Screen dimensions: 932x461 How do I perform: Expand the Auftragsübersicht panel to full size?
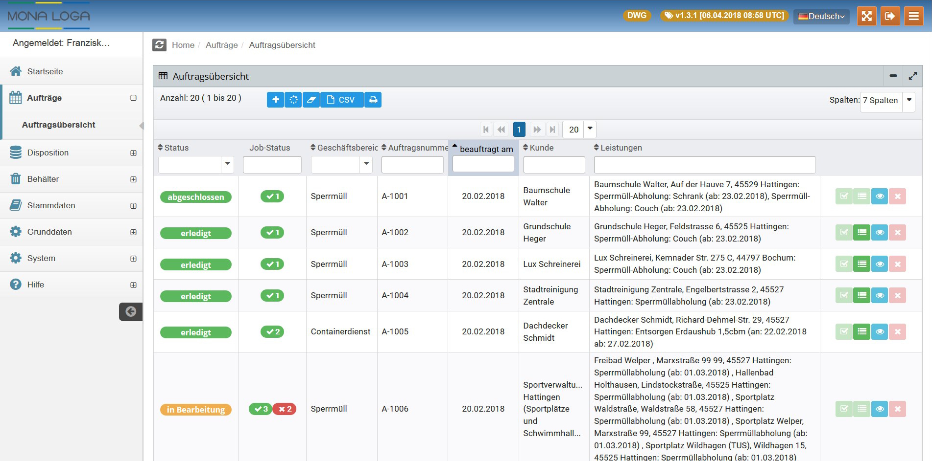(x=913, y=76)
